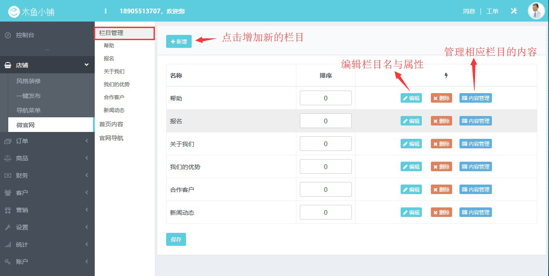Expand the 订单 sidebar section
This screenshot has height=276, width=549.
click(86, 141)
